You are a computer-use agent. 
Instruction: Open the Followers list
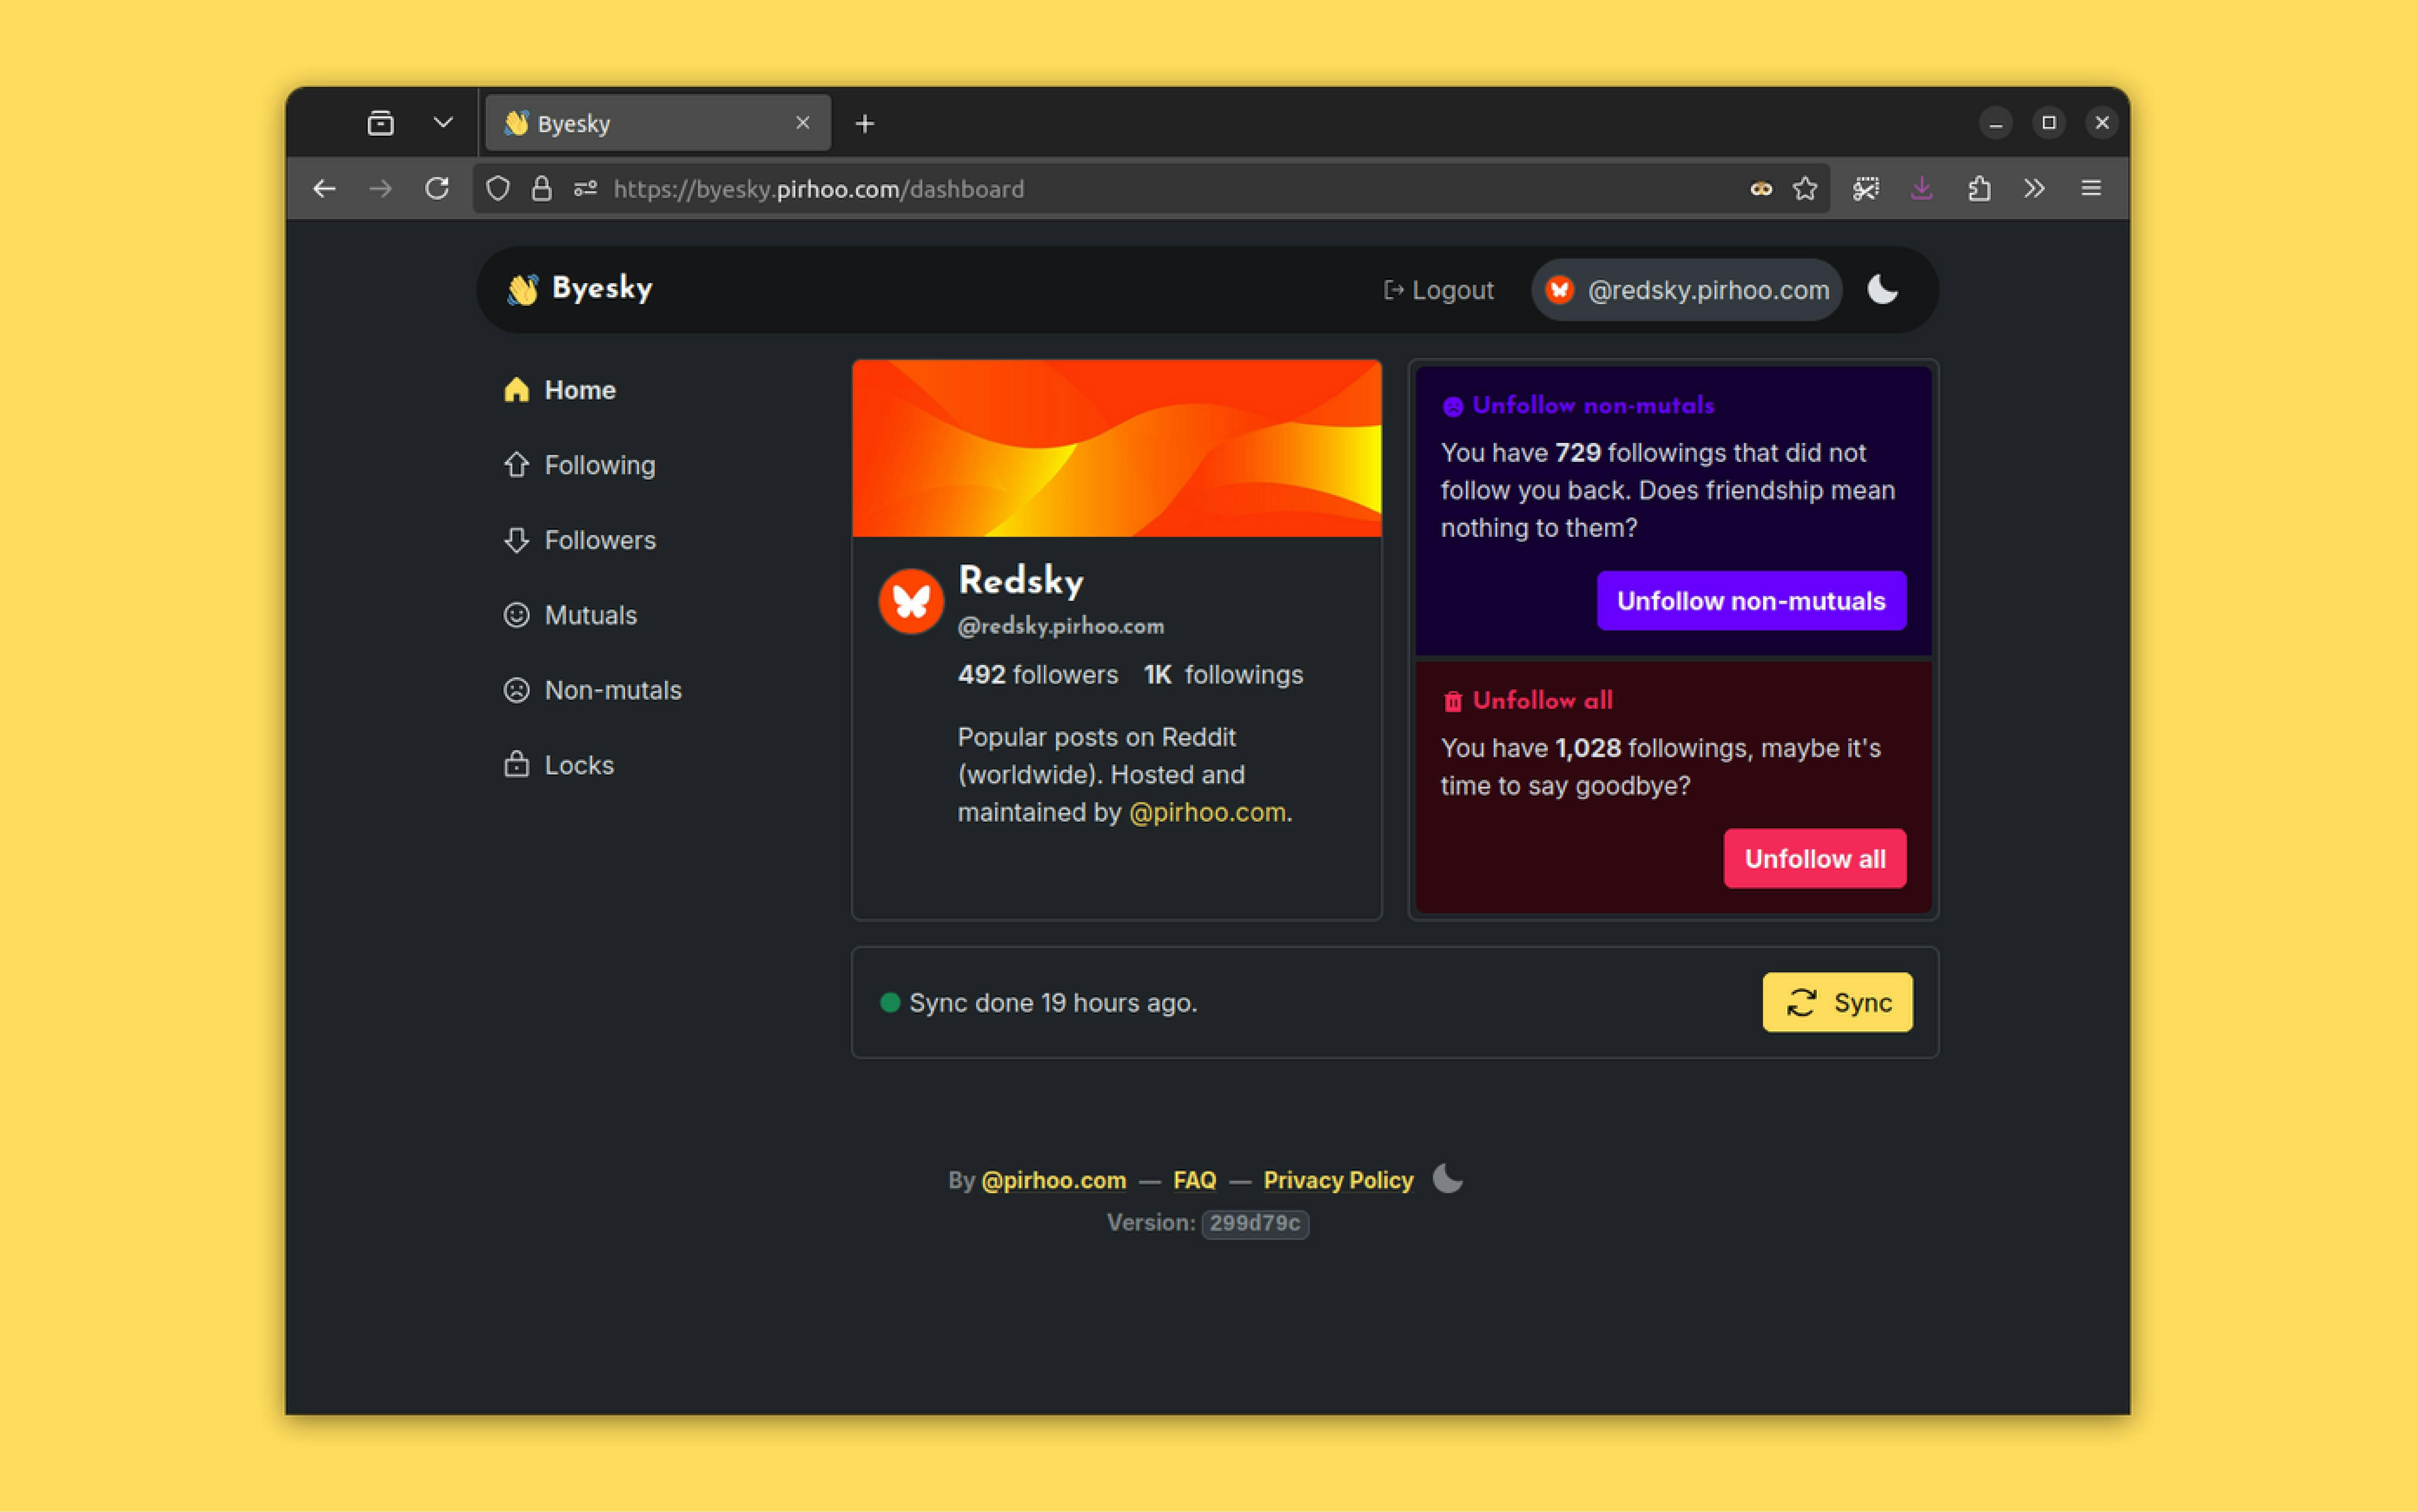tap(580, 540)
